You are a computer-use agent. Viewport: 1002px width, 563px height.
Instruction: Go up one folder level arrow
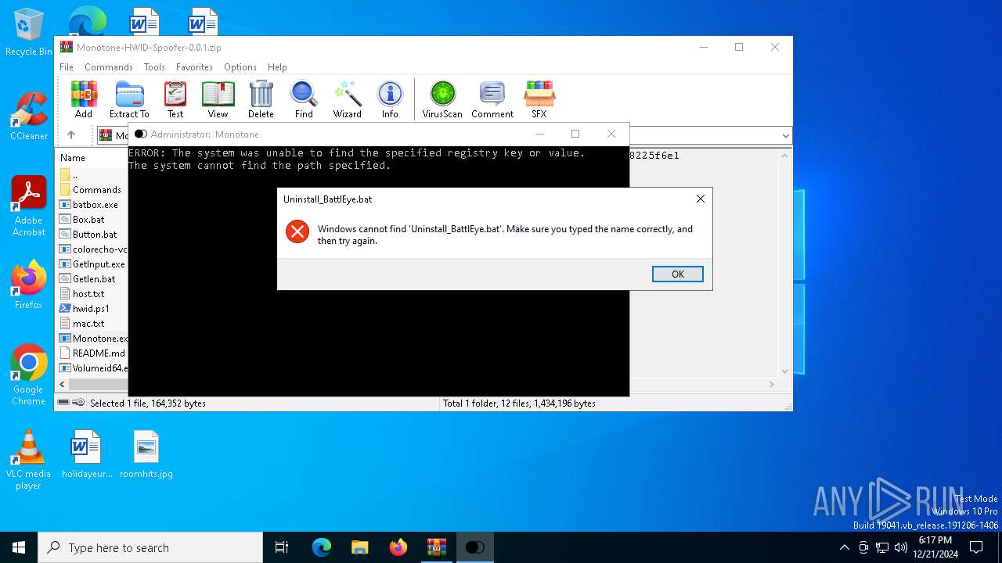coord(70,135)
